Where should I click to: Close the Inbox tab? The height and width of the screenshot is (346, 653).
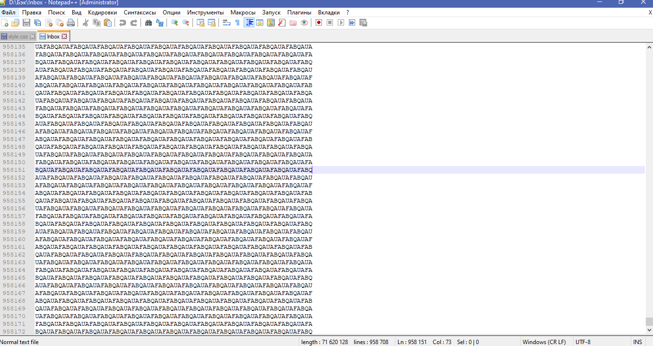point(64,37)
